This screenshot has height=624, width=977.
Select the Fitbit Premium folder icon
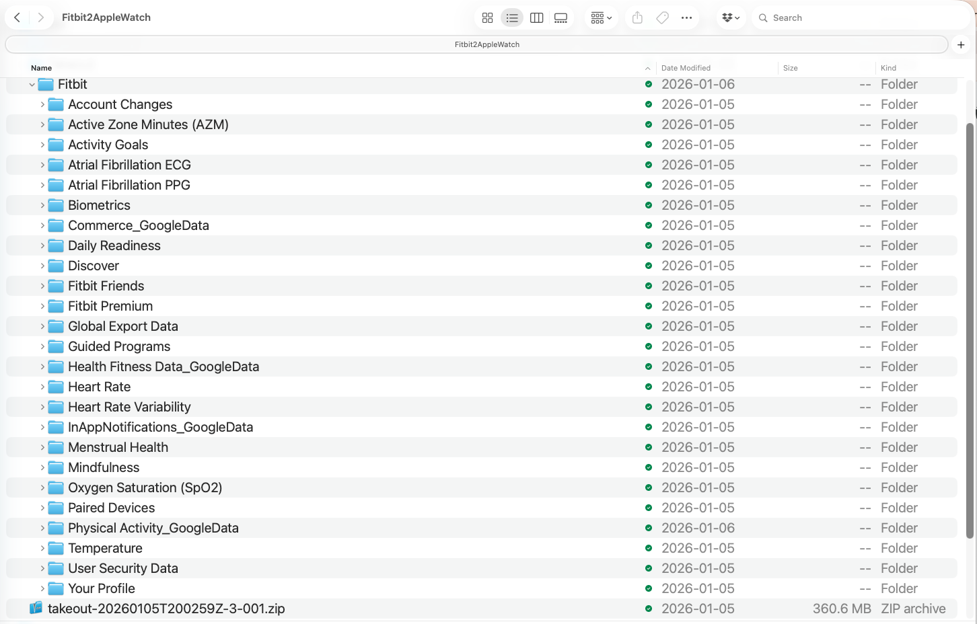(56, 306)
